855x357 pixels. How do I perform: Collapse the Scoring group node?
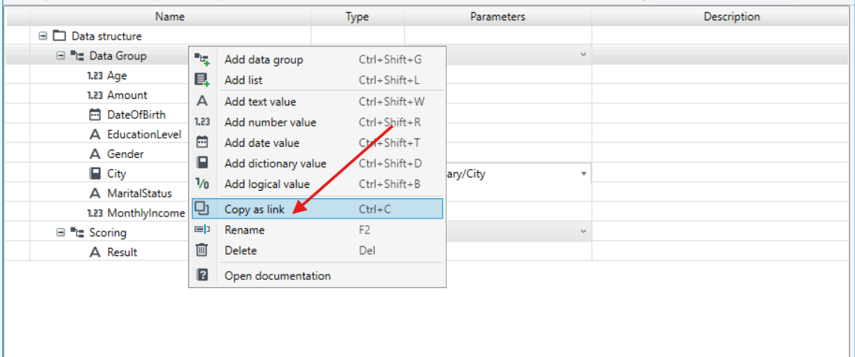click(61, 232)
